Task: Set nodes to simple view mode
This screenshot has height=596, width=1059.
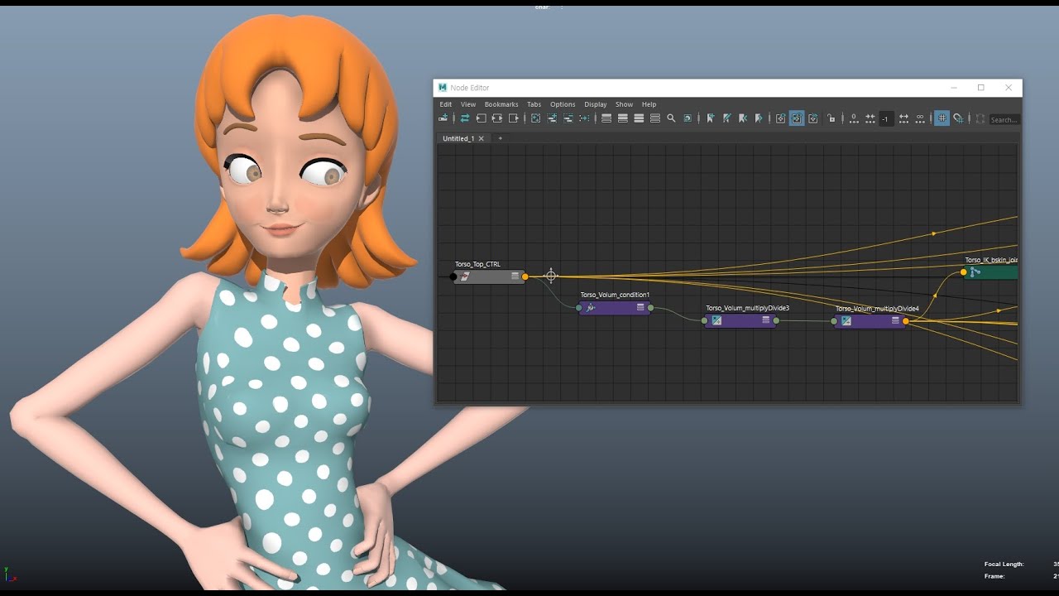Action: pos(606,118)
